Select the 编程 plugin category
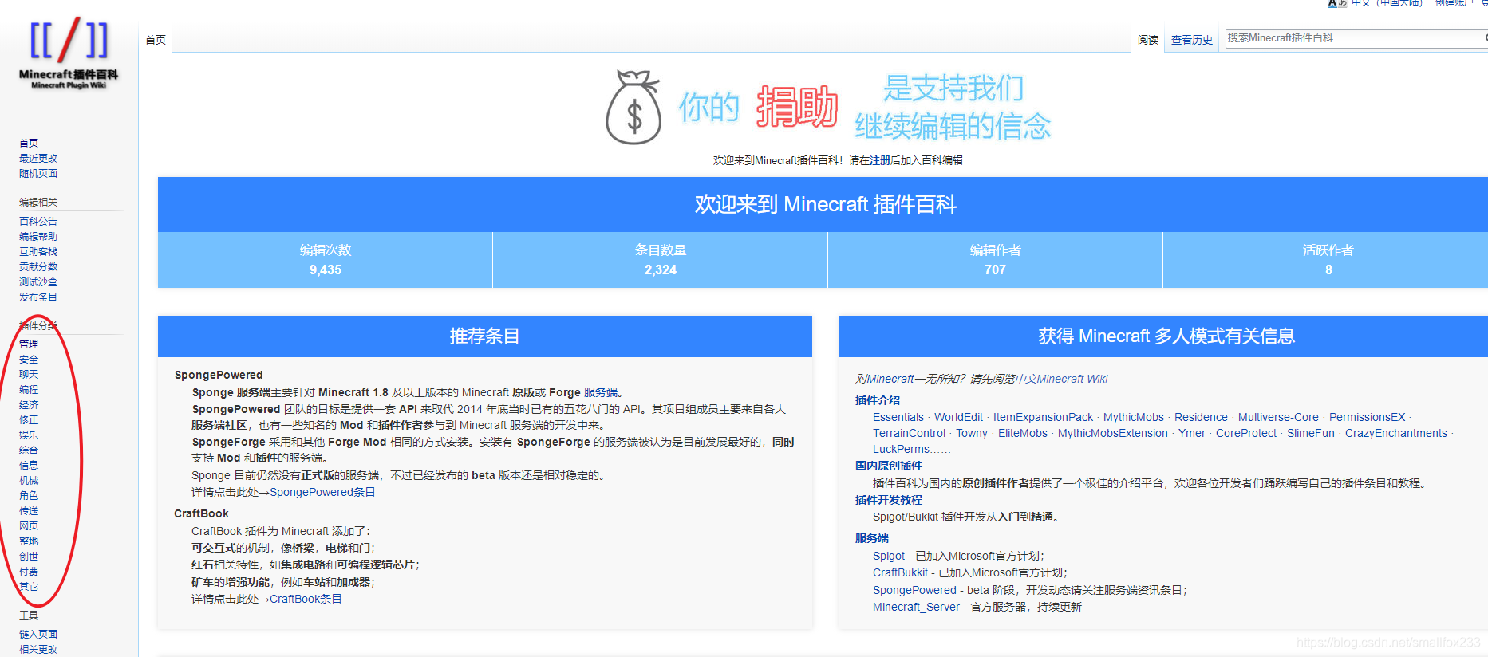Screen dimensions: 1488x657 (x=29, y=389)
